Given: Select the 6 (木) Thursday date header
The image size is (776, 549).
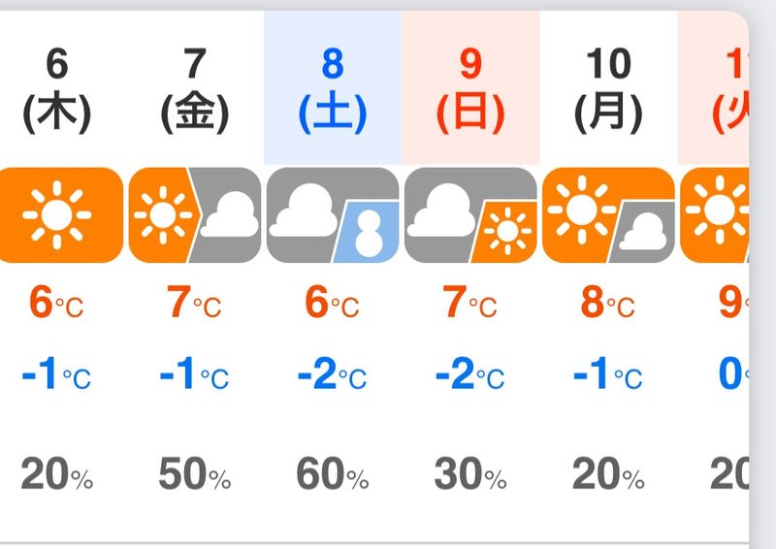Looking at the screenshot, I should pos(57,89).
